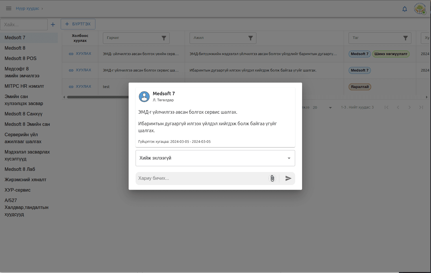This screenshot has width=431, height=273.
Task: Select Medsoft 8 POS in sidebar
Action: pos(21,58)
